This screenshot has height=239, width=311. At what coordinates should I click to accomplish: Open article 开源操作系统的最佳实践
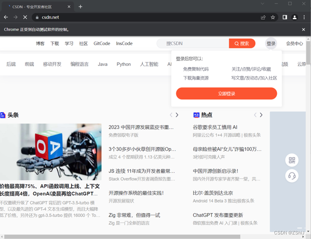(136, 193)
